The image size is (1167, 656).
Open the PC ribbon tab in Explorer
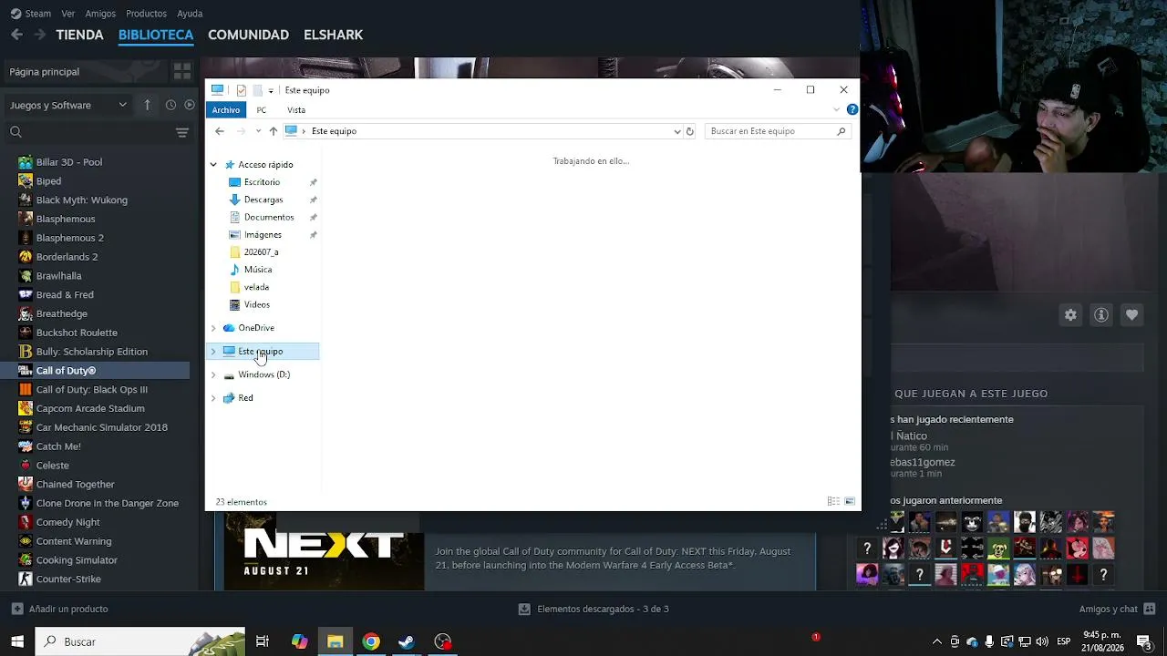[x=262, y=110]
